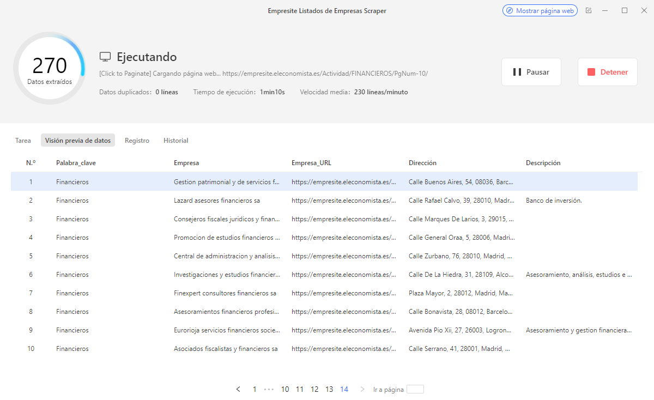Click the Financieros keyword in row 10
The width and height of the screenshot is (654, 400).
point(72,349)
